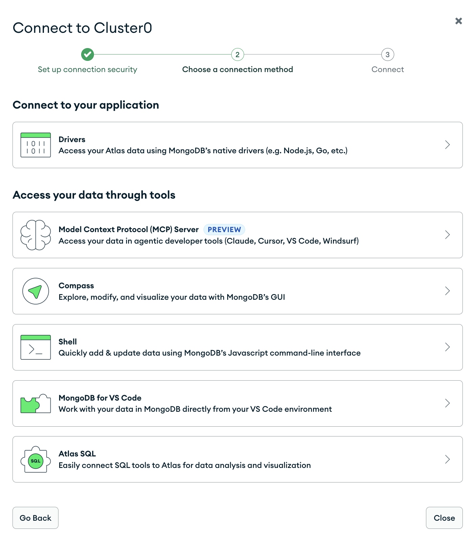Choose the Atlas SQL title
This screenshot has height=540, width=476.
[77, 454]
